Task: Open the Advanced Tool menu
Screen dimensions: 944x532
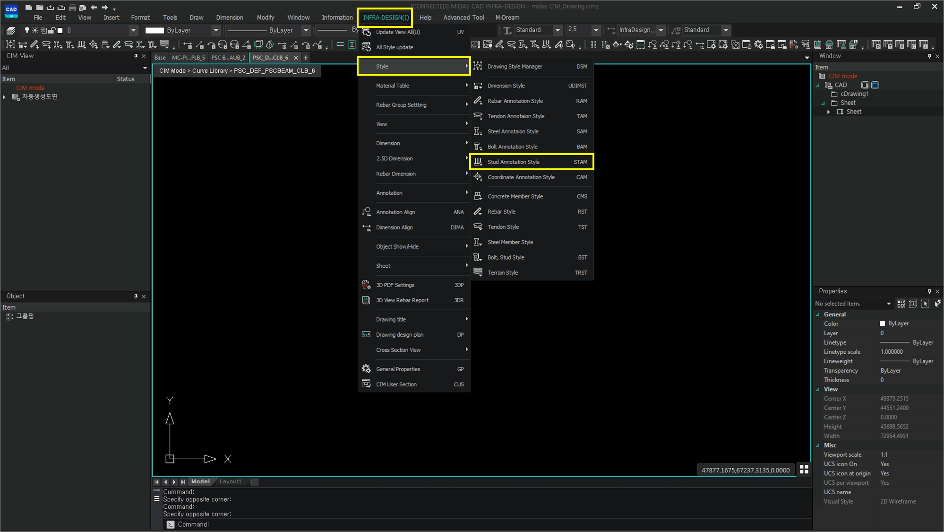Action: pos(463,17)
